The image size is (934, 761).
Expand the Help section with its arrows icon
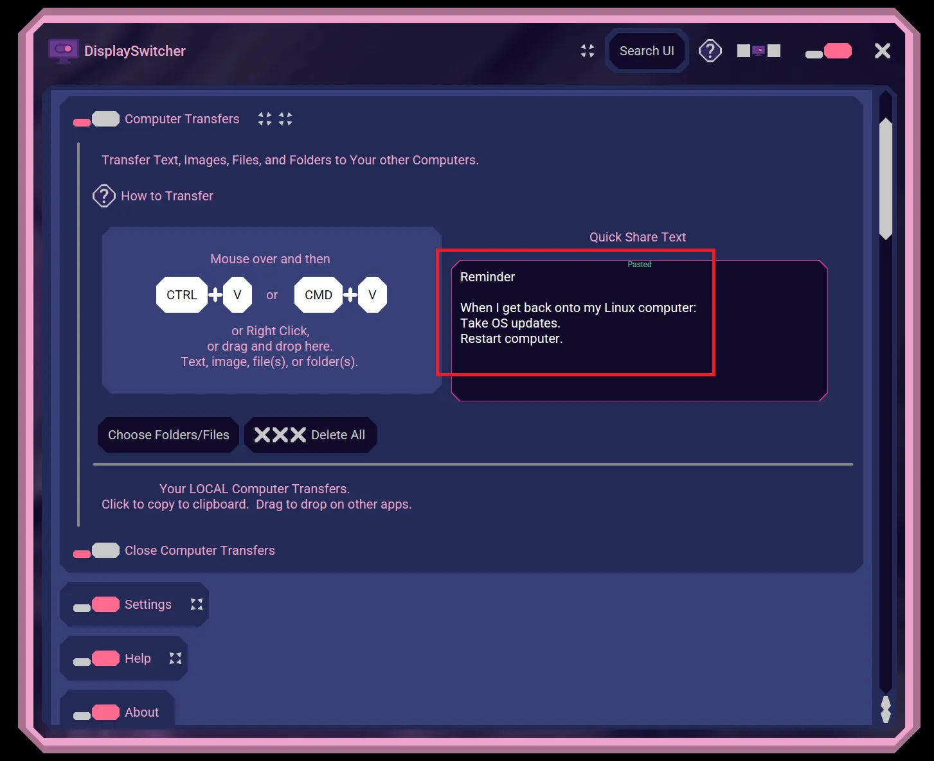click(175, 658)
